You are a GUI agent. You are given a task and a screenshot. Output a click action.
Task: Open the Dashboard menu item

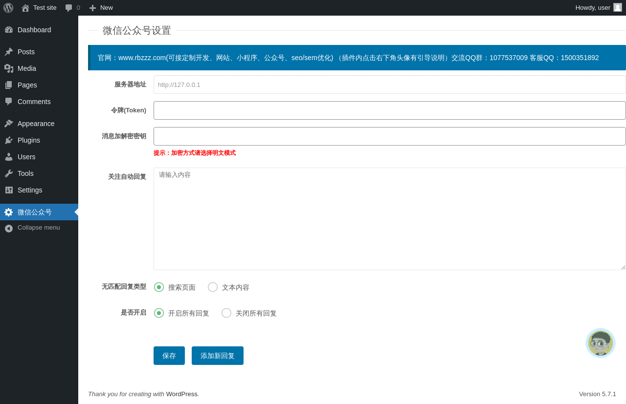39,30
